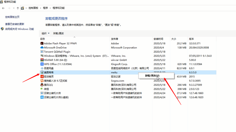Viewport: 236px width, 132px height.
Task: Navigate to 控制面板 in breadcrumb
Action: pos(33,8)
